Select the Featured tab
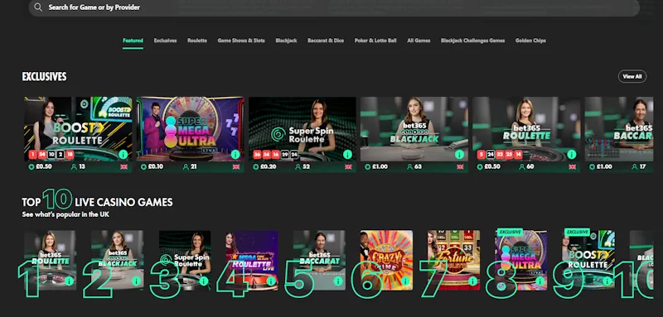Viewport: 663px width, 317px height. (133, 41)
